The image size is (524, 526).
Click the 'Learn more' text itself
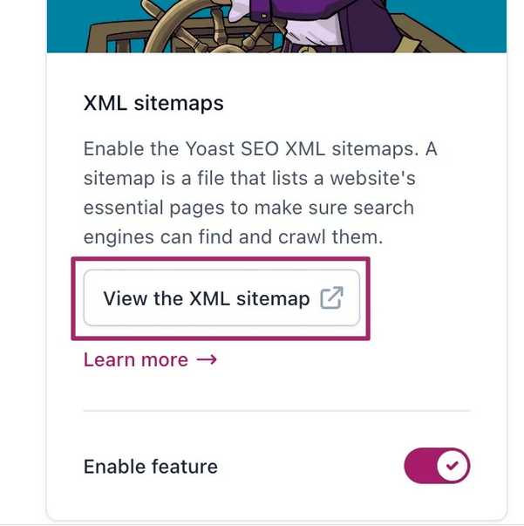pos(135,359)
